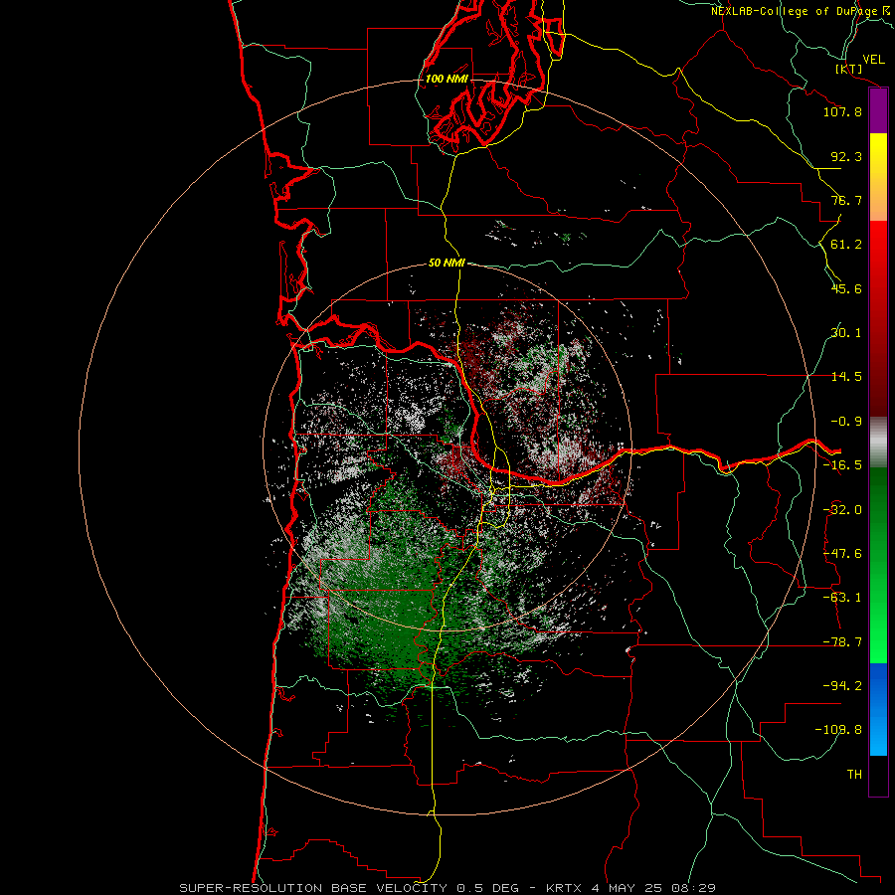
Task: Click the 61.2 velocity scale value
Action: (x=846, y=245)
